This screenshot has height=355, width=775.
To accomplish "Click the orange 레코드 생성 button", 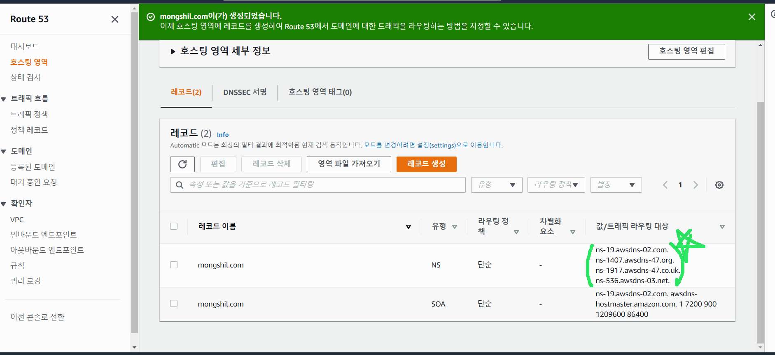I will click(x=427, y=164).
